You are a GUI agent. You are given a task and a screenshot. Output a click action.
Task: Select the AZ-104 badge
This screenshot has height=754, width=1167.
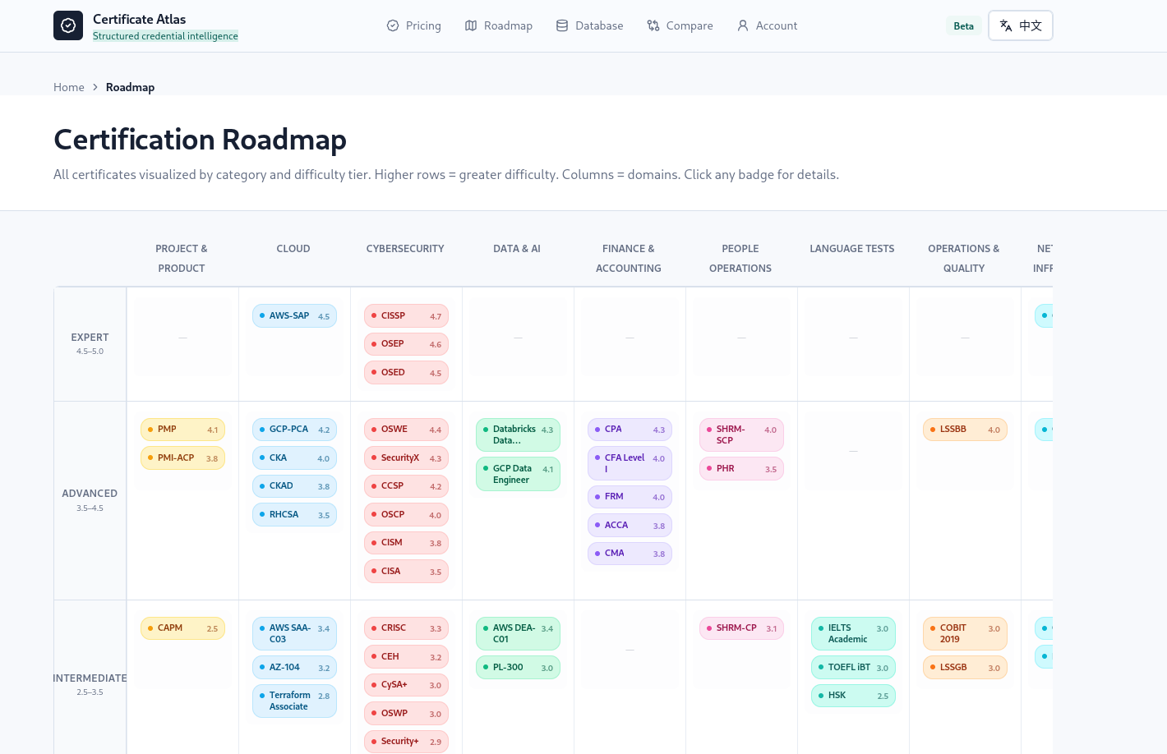(294, 668)
